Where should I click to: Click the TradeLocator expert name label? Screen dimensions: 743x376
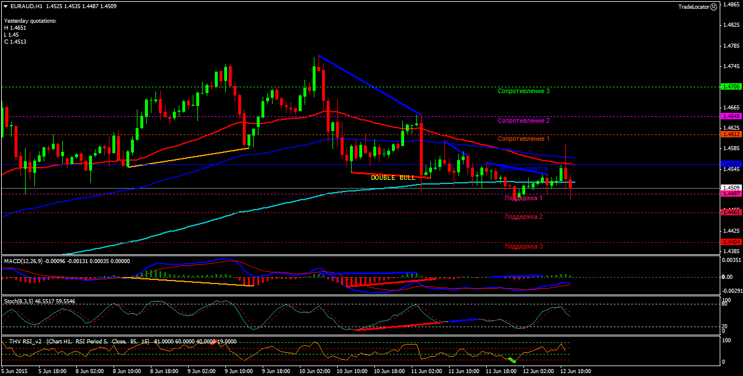point(694,6)
